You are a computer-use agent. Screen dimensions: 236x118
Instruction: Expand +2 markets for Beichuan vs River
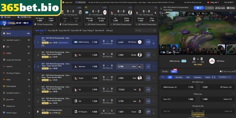pyautogui.click(x=148, y=67)
